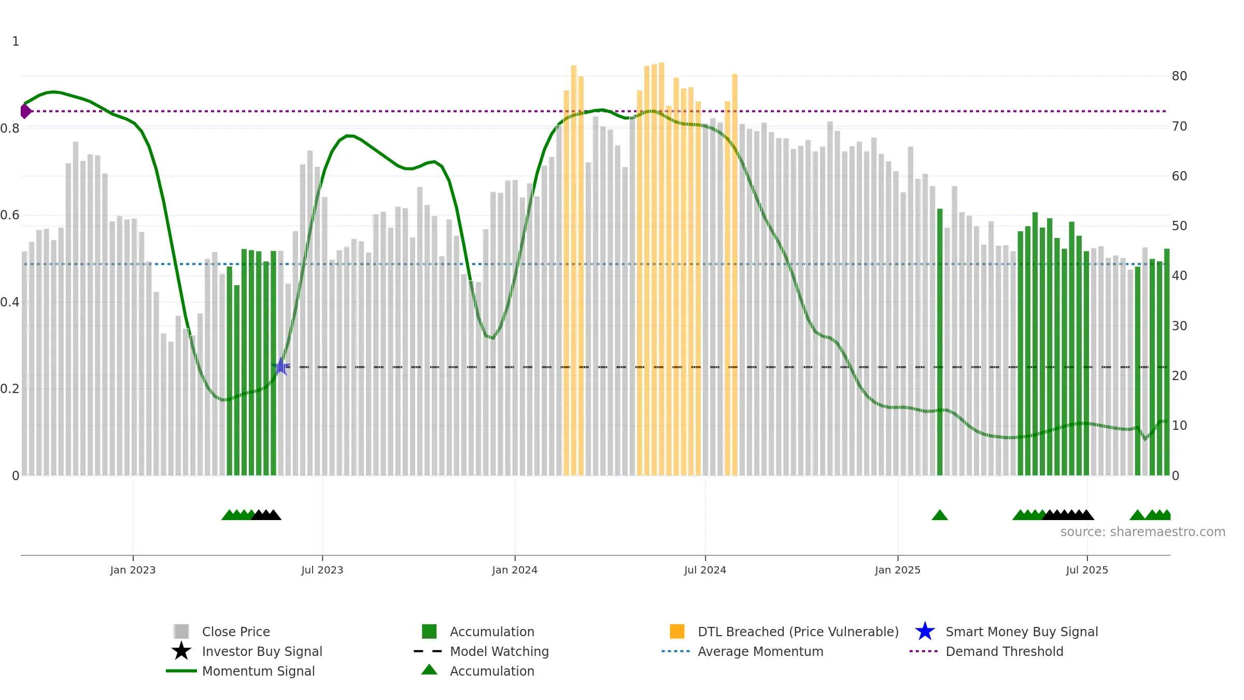Click the green Accumulation square swatch in legend

pos(429,631)
